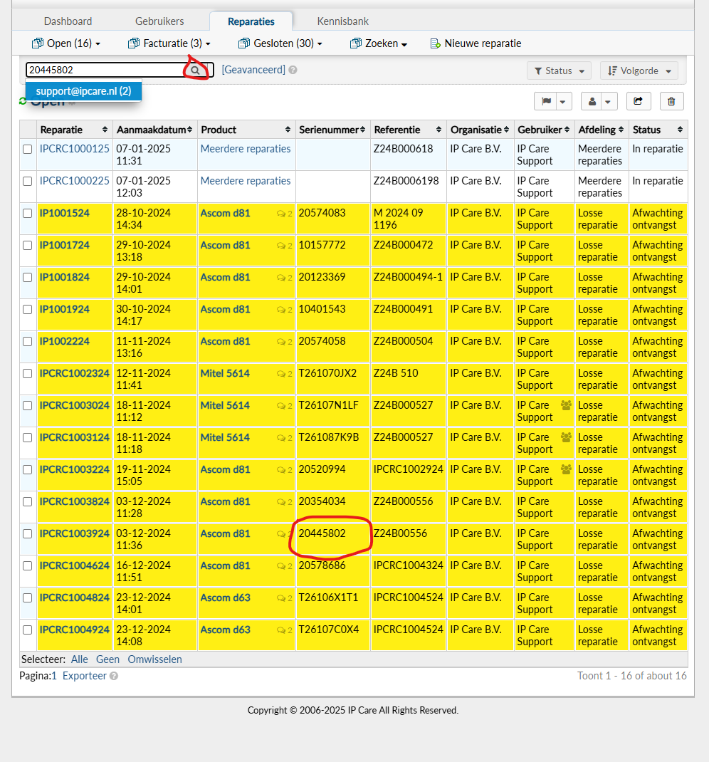Click help icon next to Geavanceerd
The width and height of the screenshot is (709, 762).
click(293, 71)
